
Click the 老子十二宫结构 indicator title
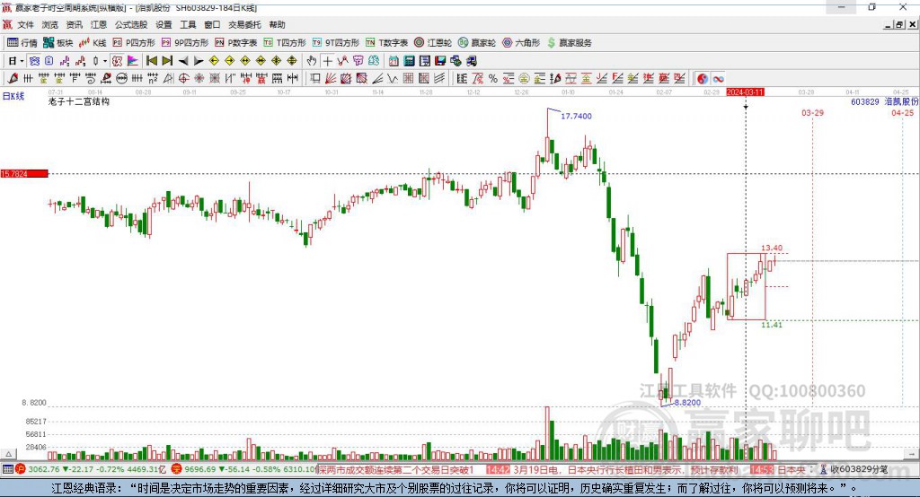click(x=79, y=101)
